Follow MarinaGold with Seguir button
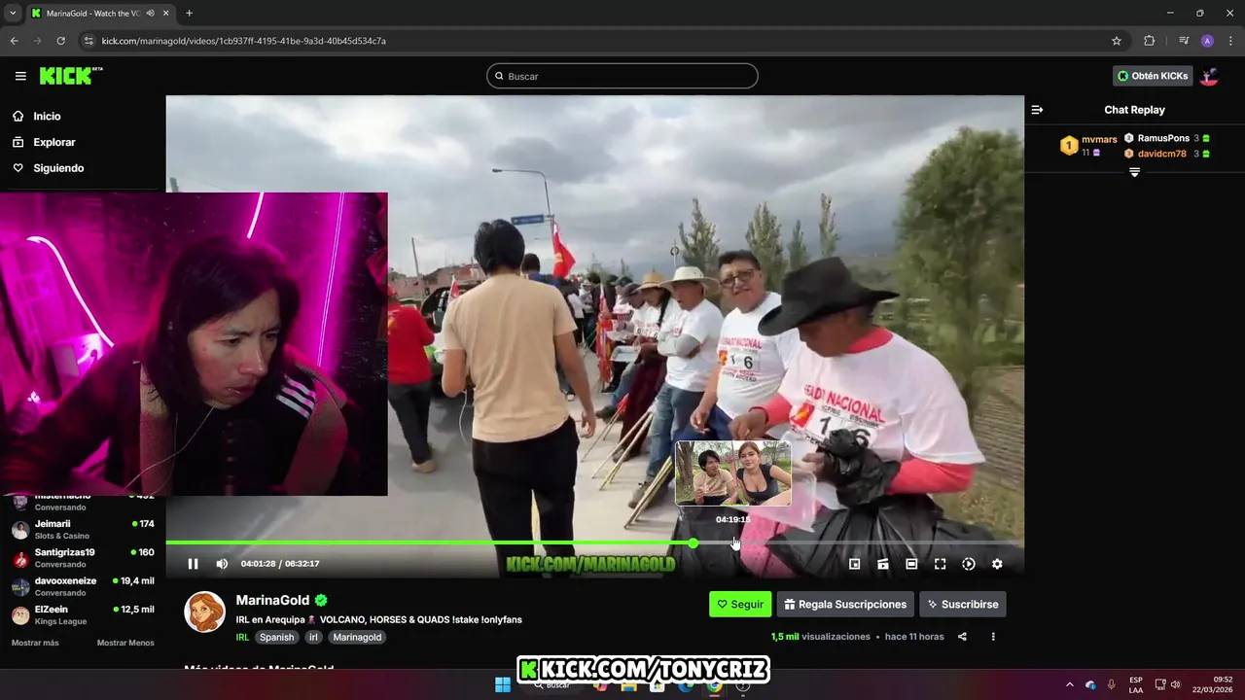Image resolution: width=1245 pixels, height=700 pixels. click(740, 604)
